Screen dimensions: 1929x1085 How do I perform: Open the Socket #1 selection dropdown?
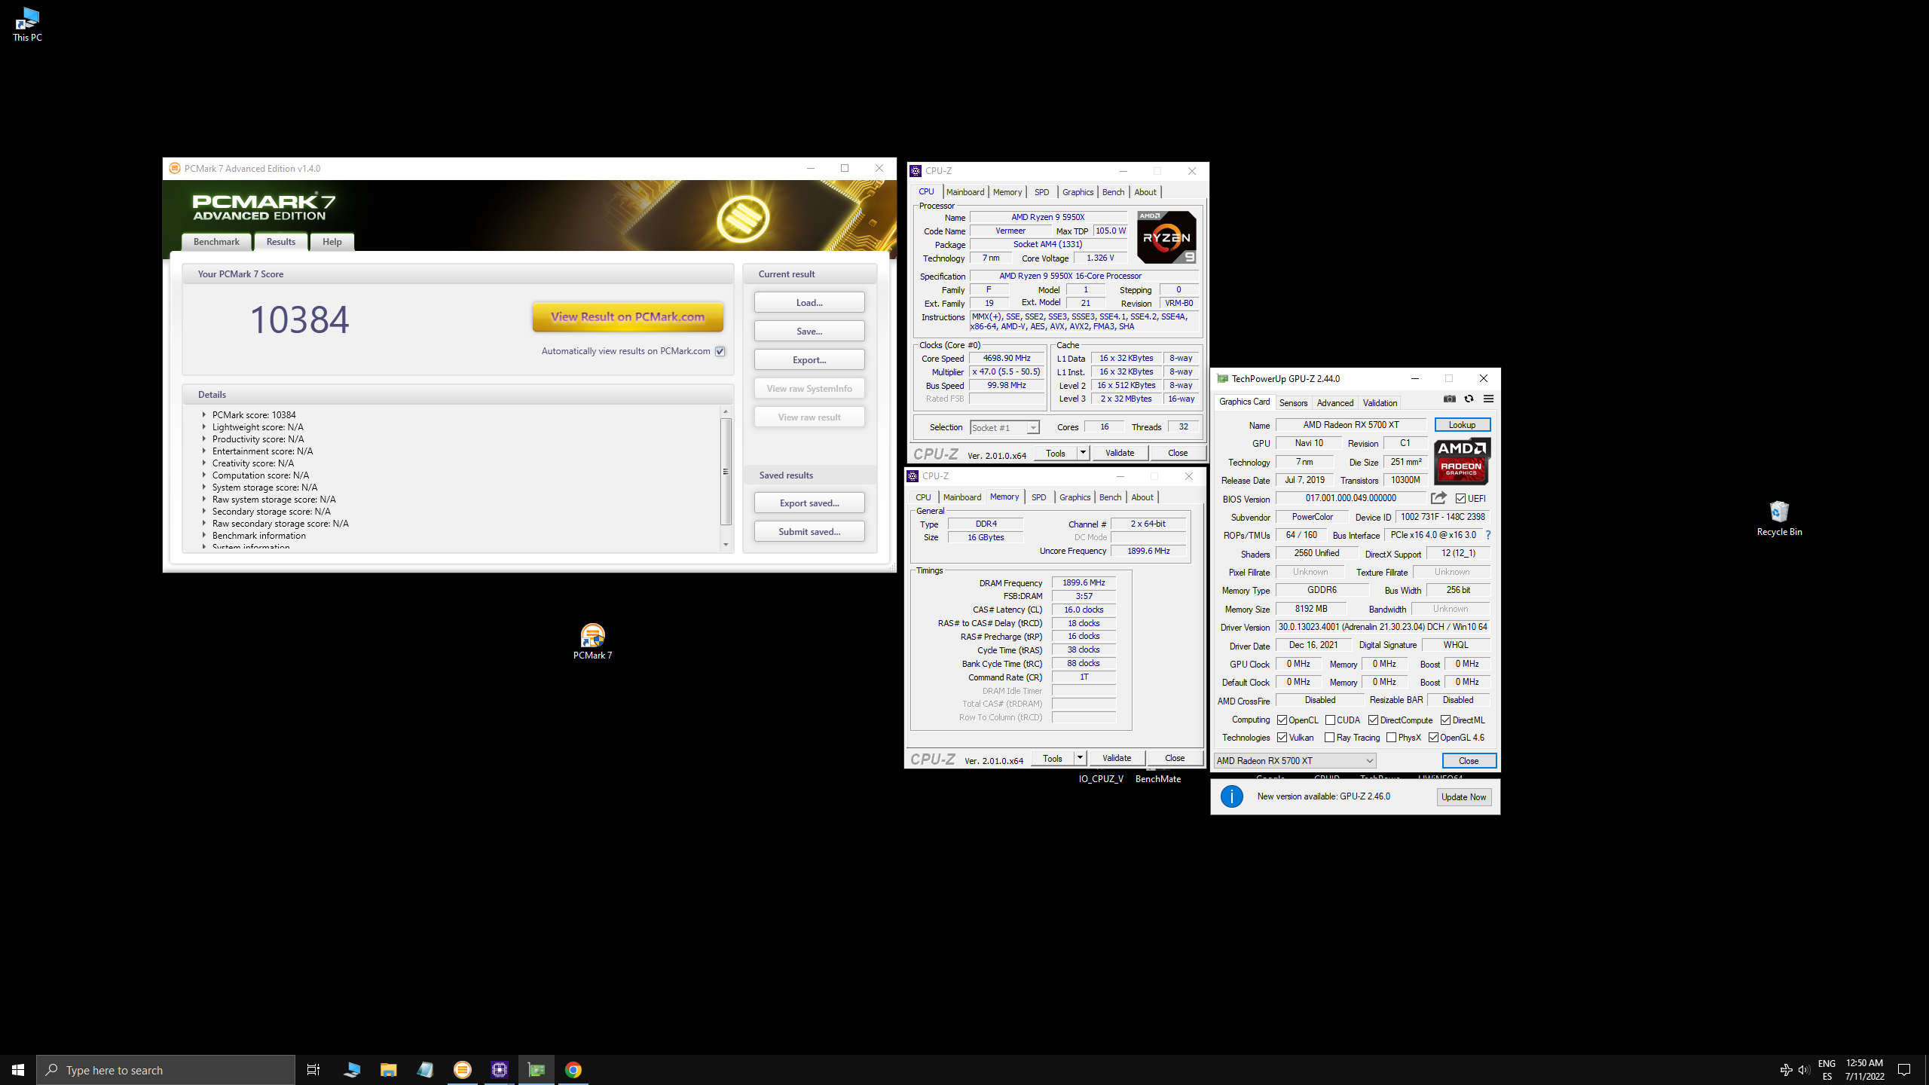pos(1004,427)
